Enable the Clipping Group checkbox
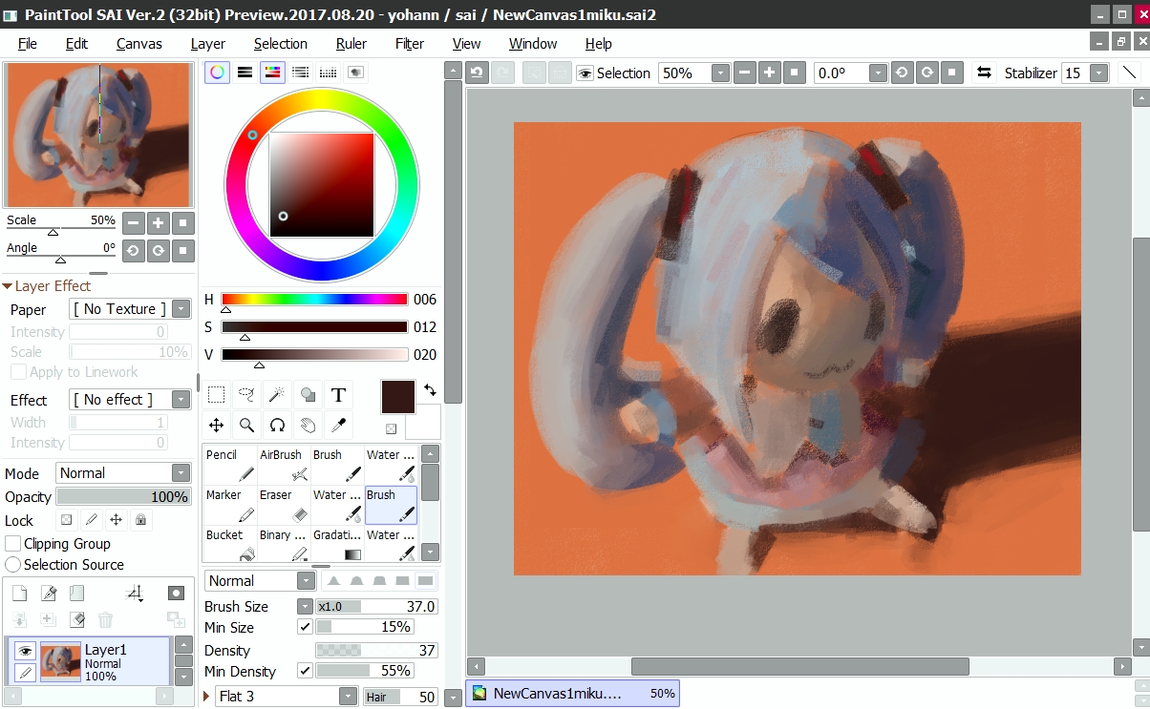1150x709 pixels. click(14, 544)
